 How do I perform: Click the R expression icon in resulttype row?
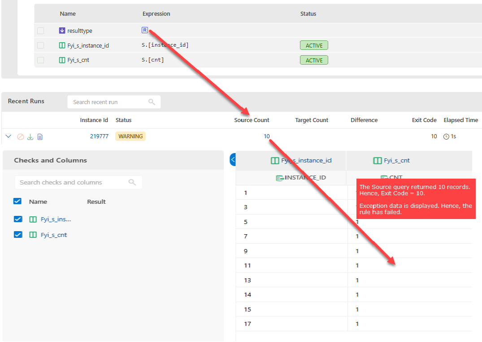click(144, 31)
